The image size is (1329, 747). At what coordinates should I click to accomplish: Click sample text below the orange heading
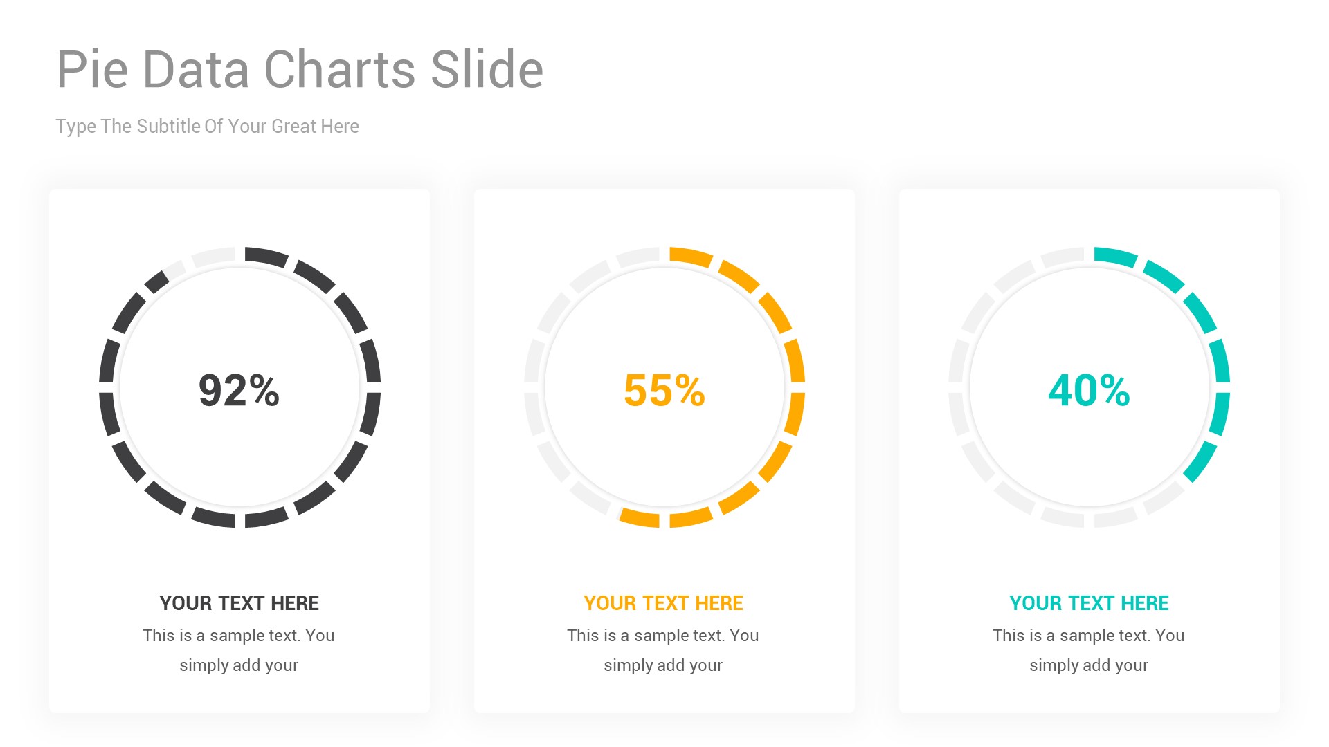click(x=663, y=650)
